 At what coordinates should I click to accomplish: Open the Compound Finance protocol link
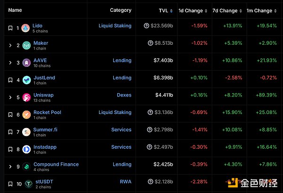[56, 164]
